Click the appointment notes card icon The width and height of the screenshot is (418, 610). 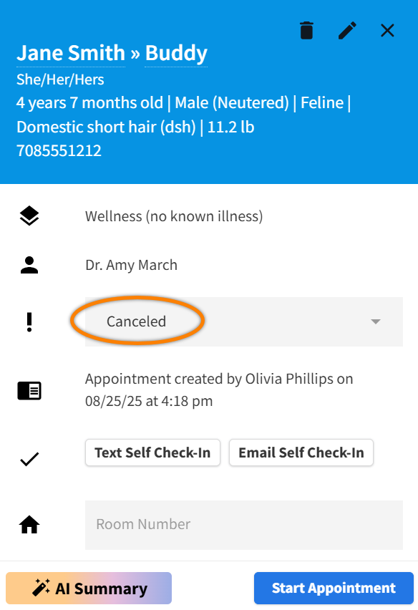pyautogui.click(x=29, y=390)
